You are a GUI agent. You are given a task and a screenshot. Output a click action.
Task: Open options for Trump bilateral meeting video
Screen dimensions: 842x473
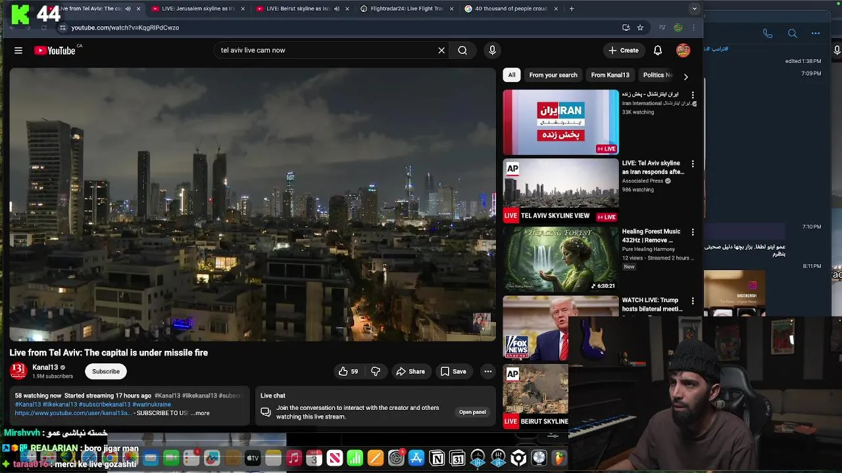(x=692, y=301)
